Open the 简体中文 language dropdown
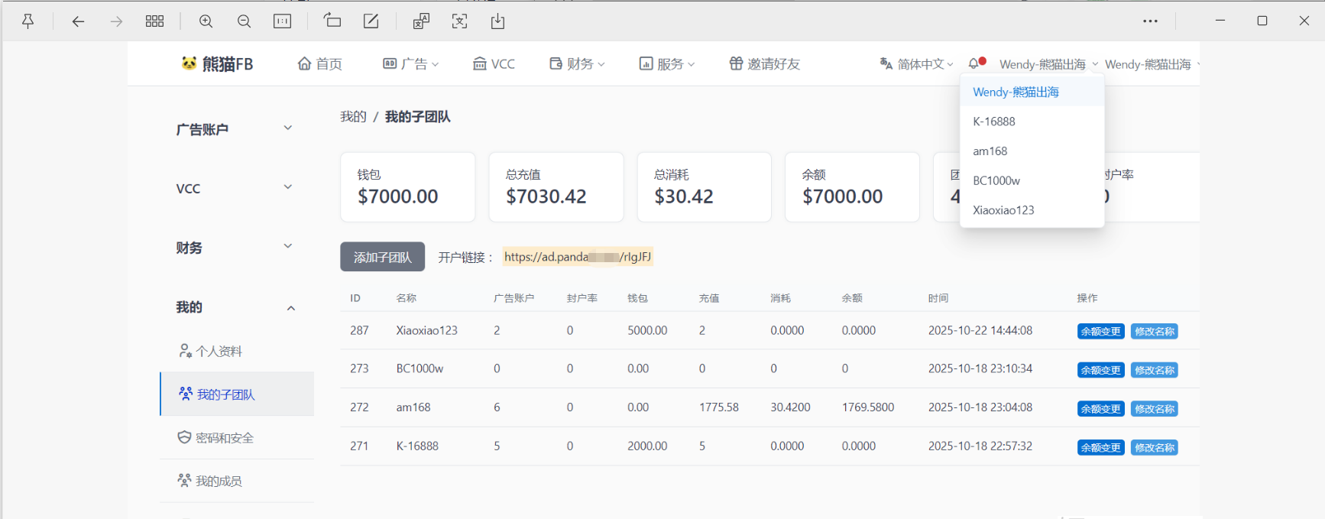 tap(917, 64)
